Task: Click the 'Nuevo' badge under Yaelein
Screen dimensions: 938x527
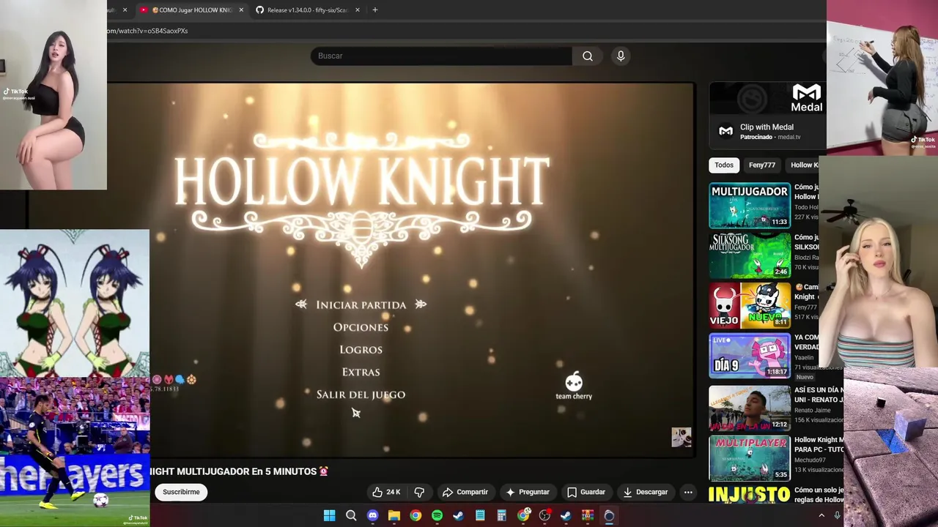Action: pyautogui.click(x=805, y=377)
